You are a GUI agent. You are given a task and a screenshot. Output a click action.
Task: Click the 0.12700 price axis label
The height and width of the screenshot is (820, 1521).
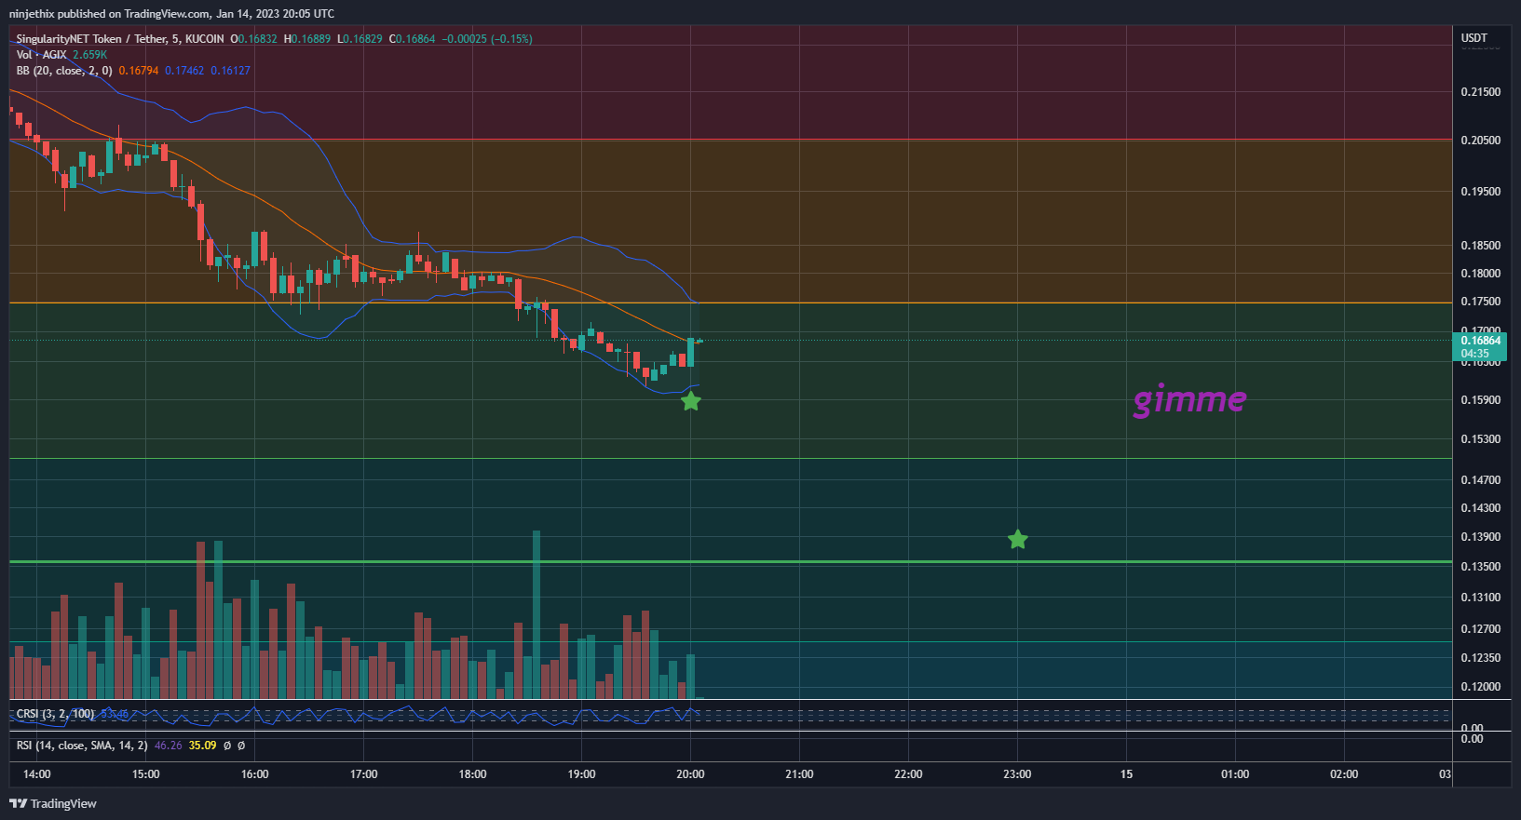tap(1481, 629)
